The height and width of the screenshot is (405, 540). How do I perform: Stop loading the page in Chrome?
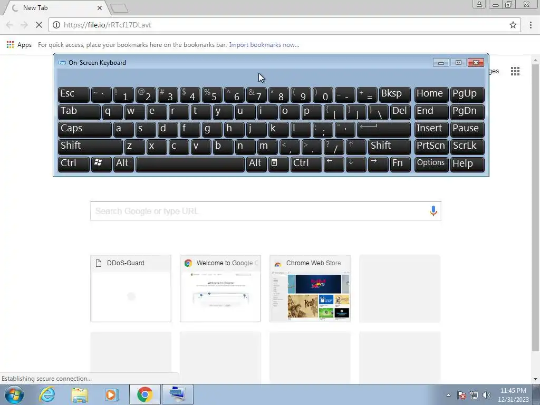[39, 25]
